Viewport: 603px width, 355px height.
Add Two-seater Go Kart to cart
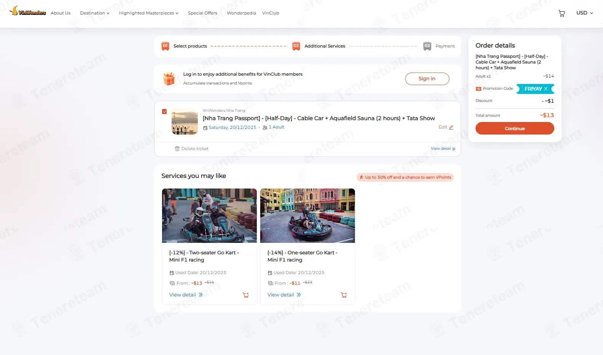tap(246, 295)
